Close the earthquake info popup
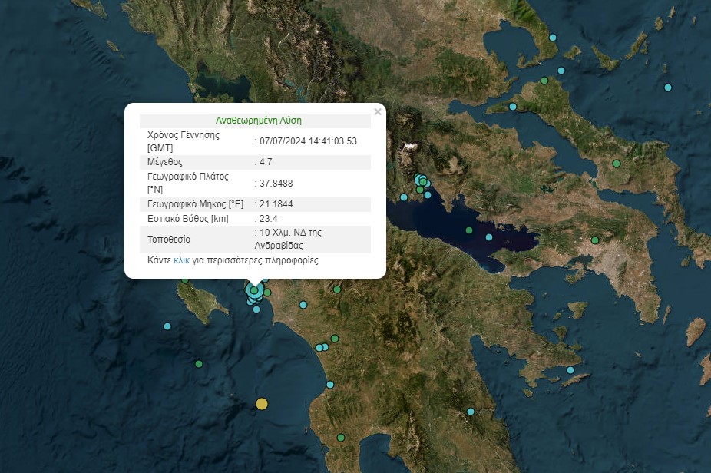 pos(377,112)
